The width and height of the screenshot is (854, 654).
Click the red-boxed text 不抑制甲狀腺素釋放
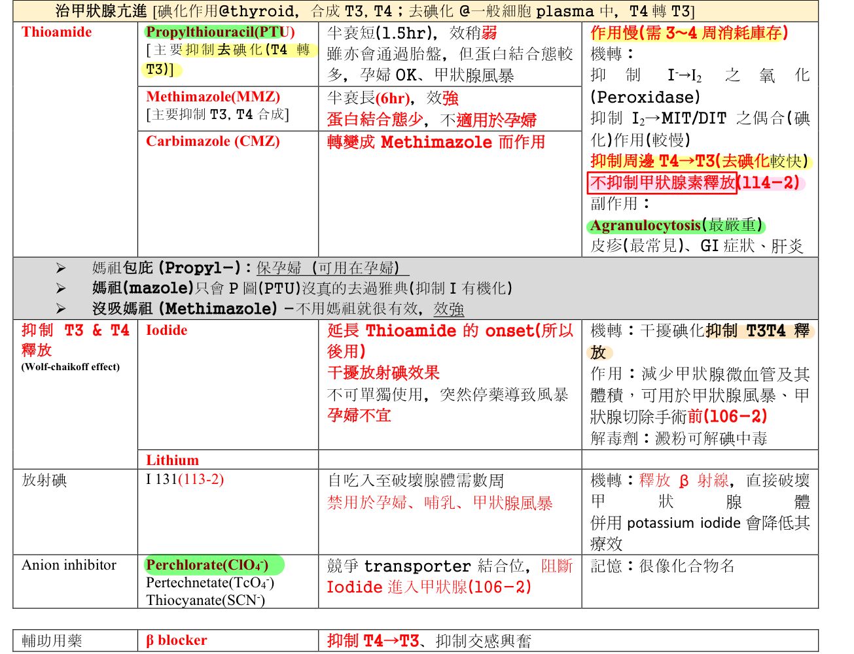662,182
